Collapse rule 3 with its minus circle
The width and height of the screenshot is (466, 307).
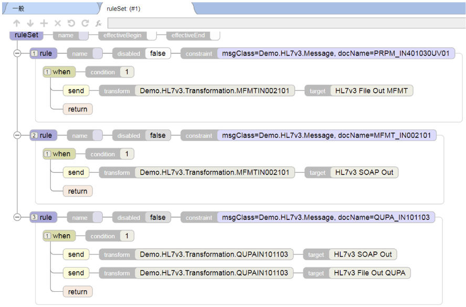[17, 217]
